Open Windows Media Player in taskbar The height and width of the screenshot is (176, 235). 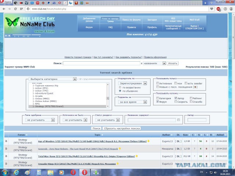click(x=61, y=172)
